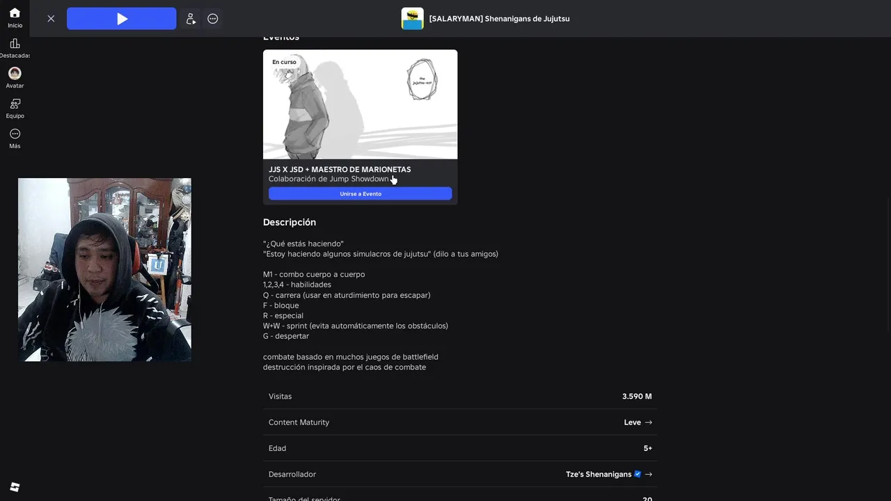891x501 pixels.
Task: Click the SALARYMAN game thumbnail icon in header
Action: tap(413, 19)
